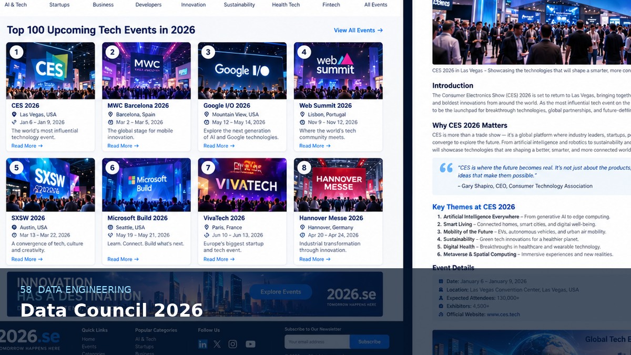Click Read More on the Hannover Messe 2026 card
631x355 pixels.
(x=315, y=259)
